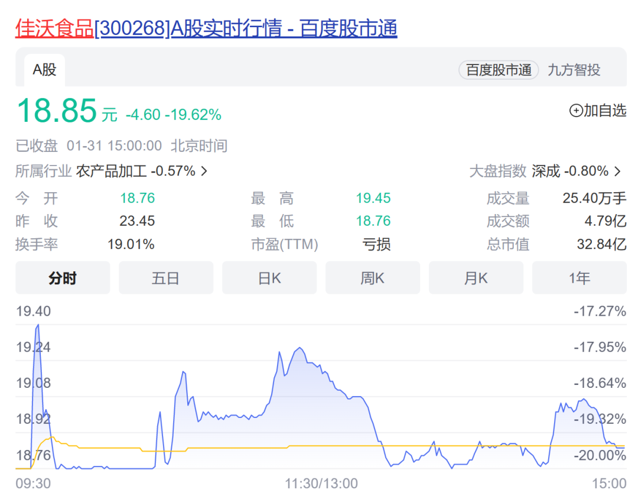Click the opening price spike on chart
638x499 pixels.
tap(37, 326)
